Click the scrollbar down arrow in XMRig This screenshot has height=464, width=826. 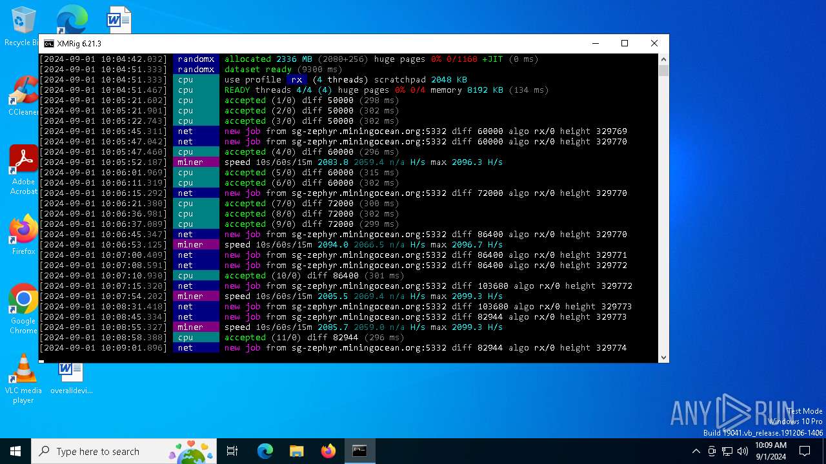coord(663,358)
